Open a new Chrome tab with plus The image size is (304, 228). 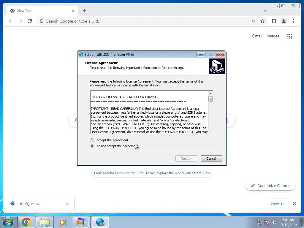84,11
